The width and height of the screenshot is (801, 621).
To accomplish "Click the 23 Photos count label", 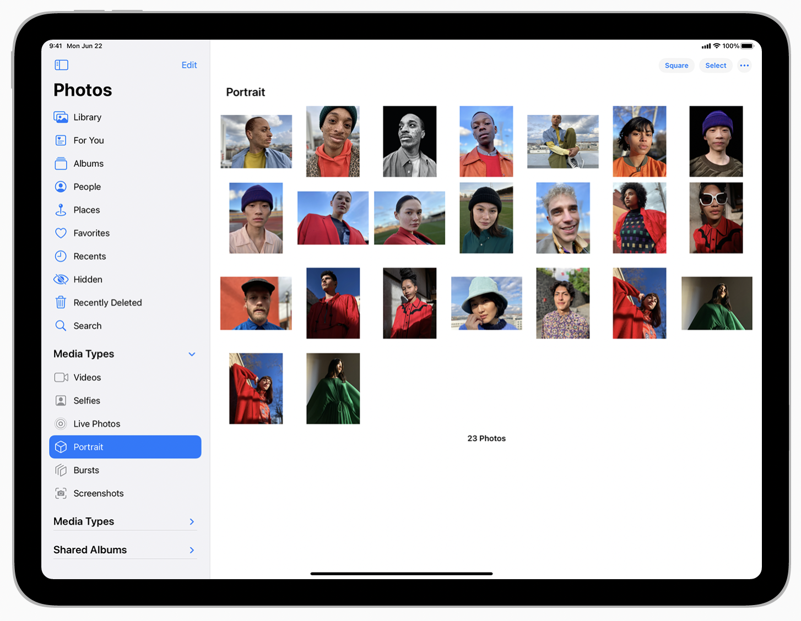I will click(x=486, y=438).
